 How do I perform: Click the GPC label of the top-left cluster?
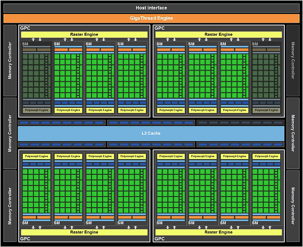(25, 28)
